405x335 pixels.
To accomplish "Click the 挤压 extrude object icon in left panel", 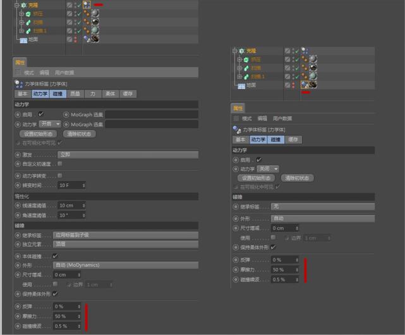I will coord(28,14).
